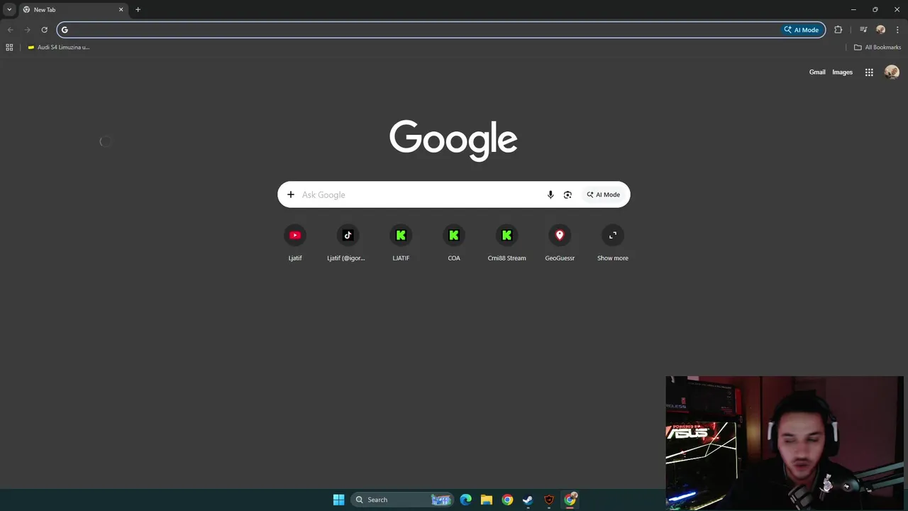Open the Google account avatar on the page
The image size is (908, 511).
point(892,72)
